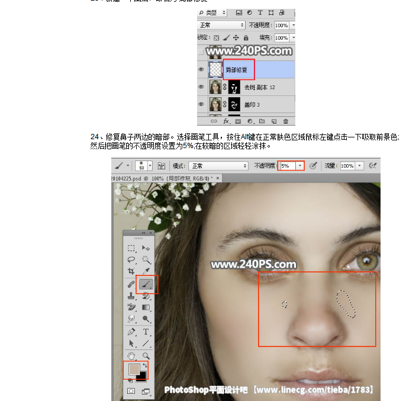Toggle lock image pixels brush icon
This screenshot has height=401, width=406.
coord(226,38)
